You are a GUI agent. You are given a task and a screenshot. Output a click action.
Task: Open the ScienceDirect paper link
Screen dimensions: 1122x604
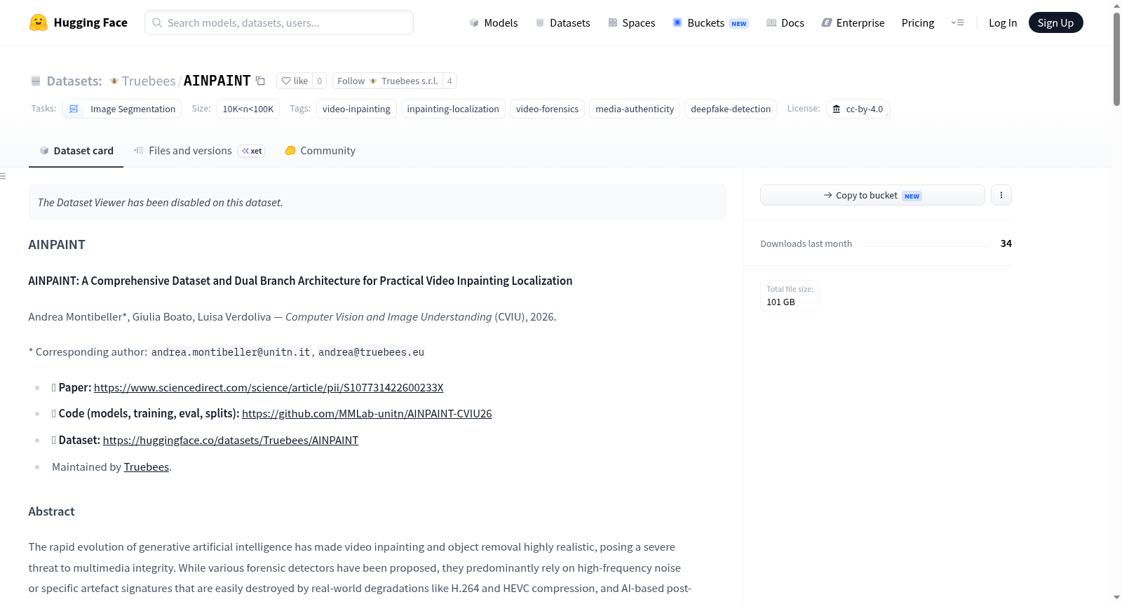[269, 387]
